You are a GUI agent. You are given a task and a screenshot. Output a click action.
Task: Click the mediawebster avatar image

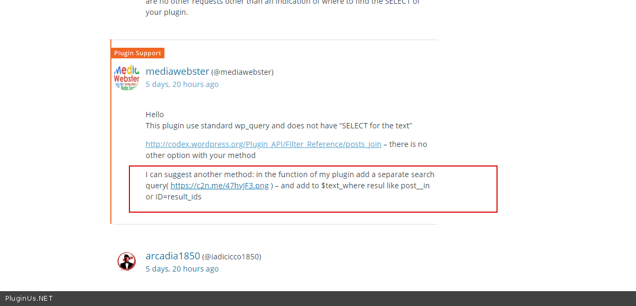[x=127, y=77]
